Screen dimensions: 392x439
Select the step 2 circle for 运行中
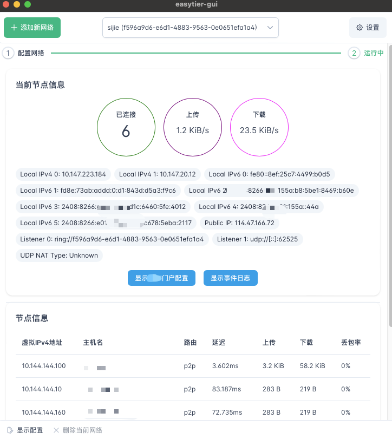coord(354,53)
